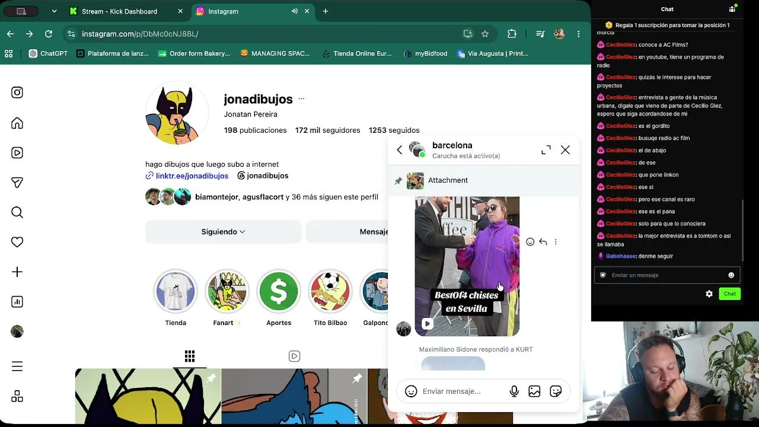The image size is (759, 427).
Task: Close the Stream - Kick Dashboard tab
Action: [x=180, y=11]
